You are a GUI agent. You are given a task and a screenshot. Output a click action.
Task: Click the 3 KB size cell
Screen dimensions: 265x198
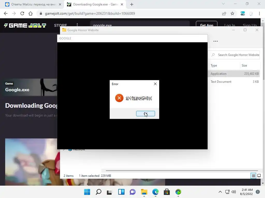(255, 82)
